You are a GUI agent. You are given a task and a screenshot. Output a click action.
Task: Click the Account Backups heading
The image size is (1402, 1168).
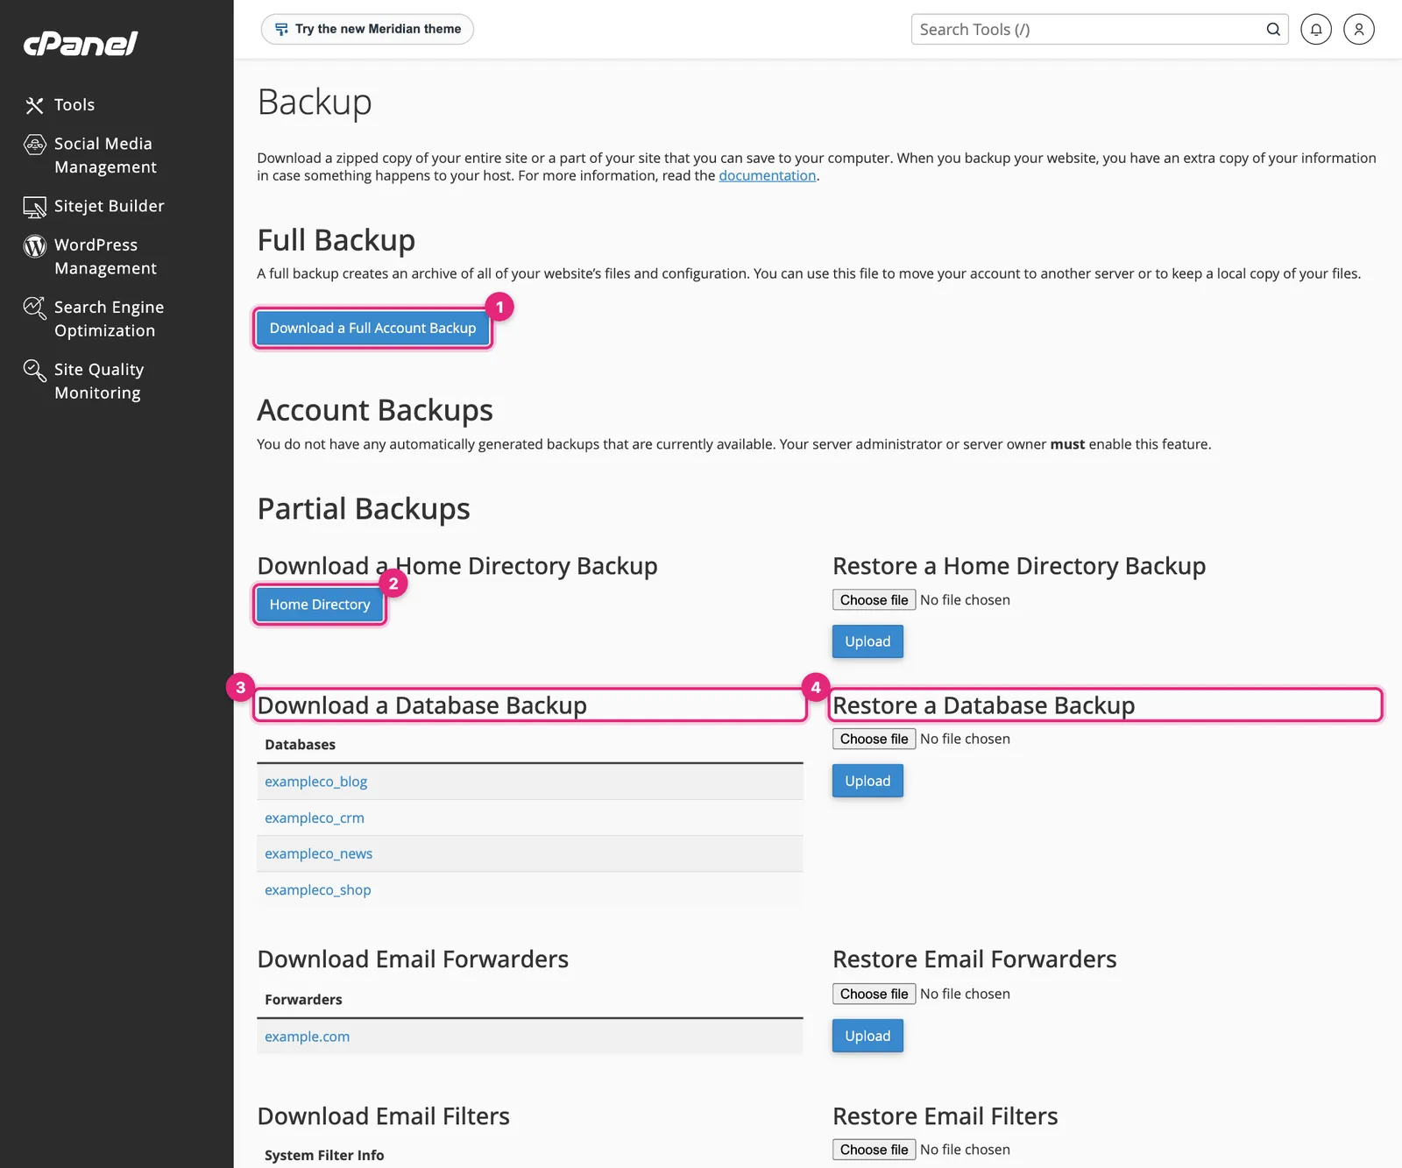[375, 410]
